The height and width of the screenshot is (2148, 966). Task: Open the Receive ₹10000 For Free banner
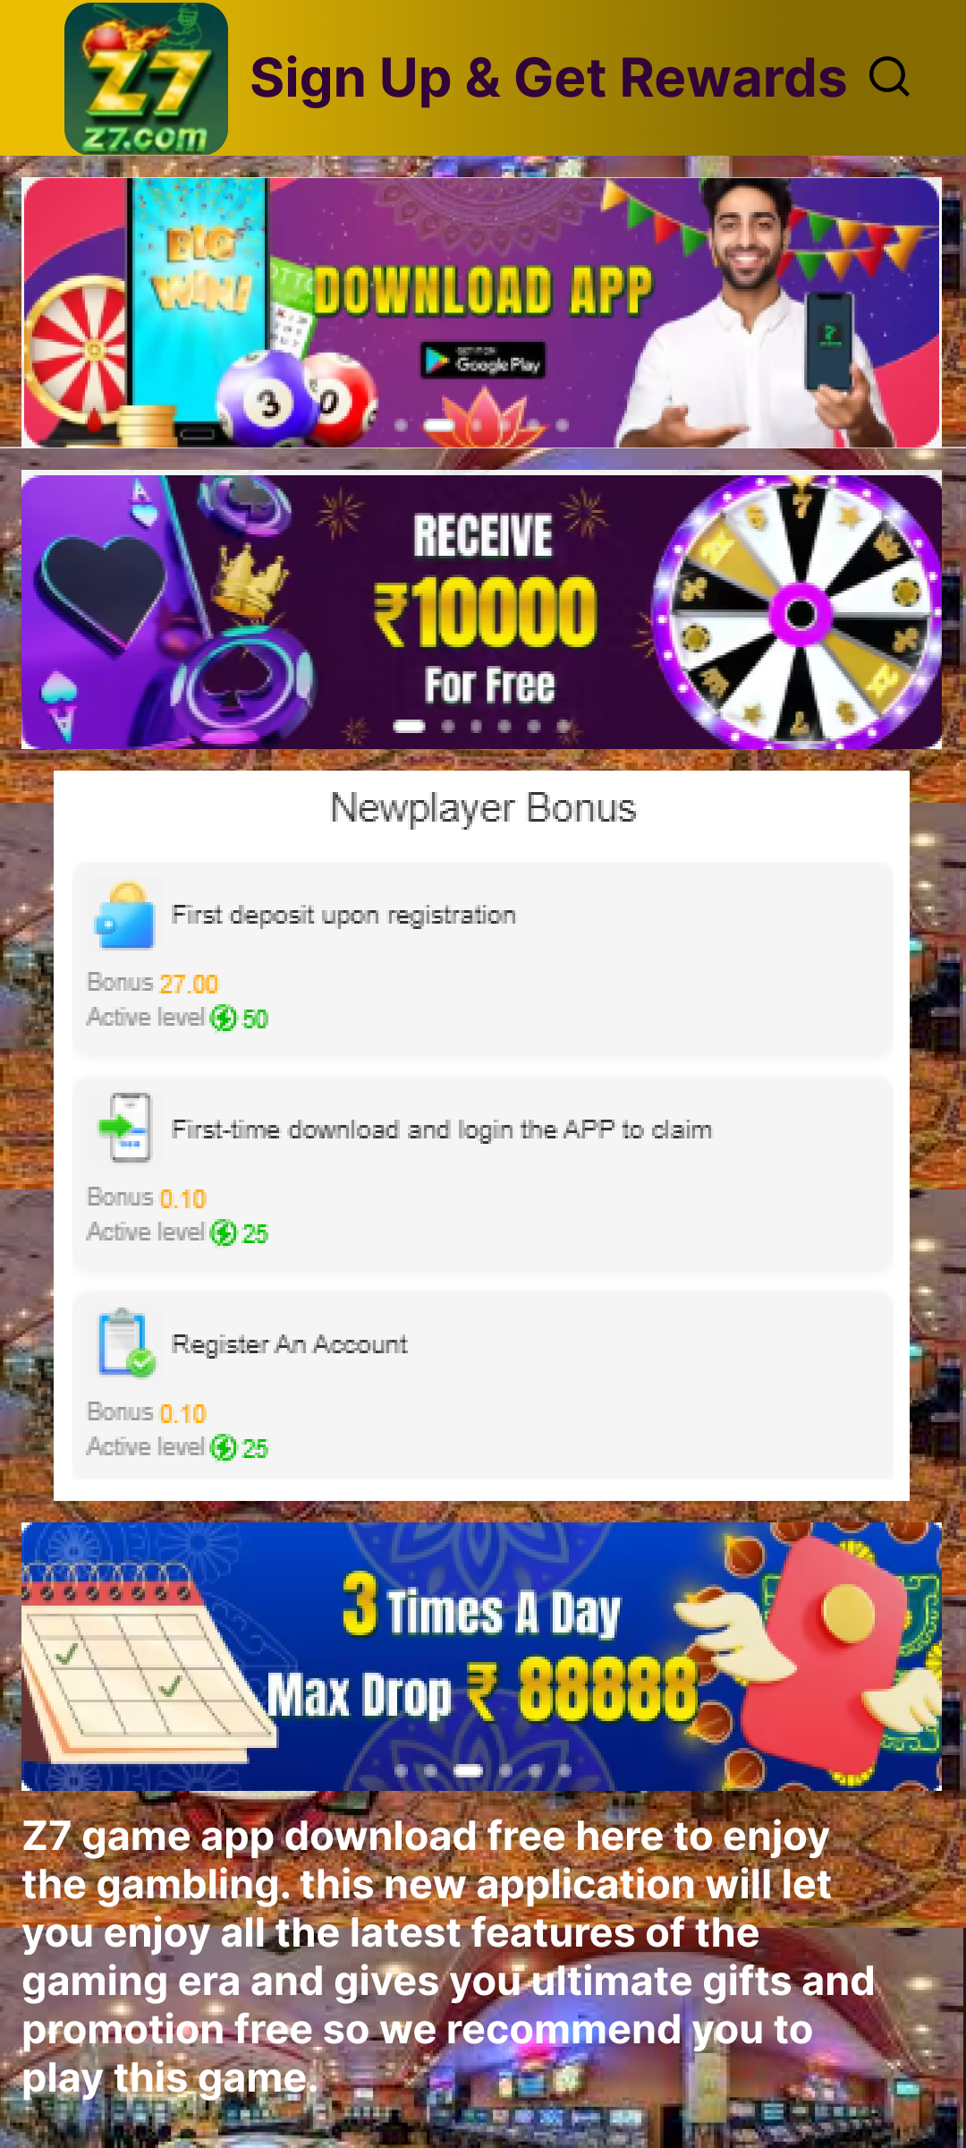coord(482,611)
